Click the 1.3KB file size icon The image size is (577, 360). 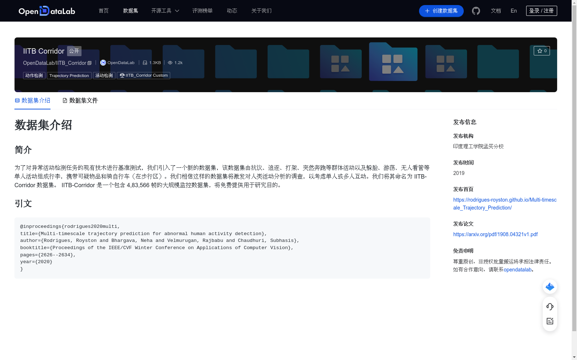click(145, 63)
